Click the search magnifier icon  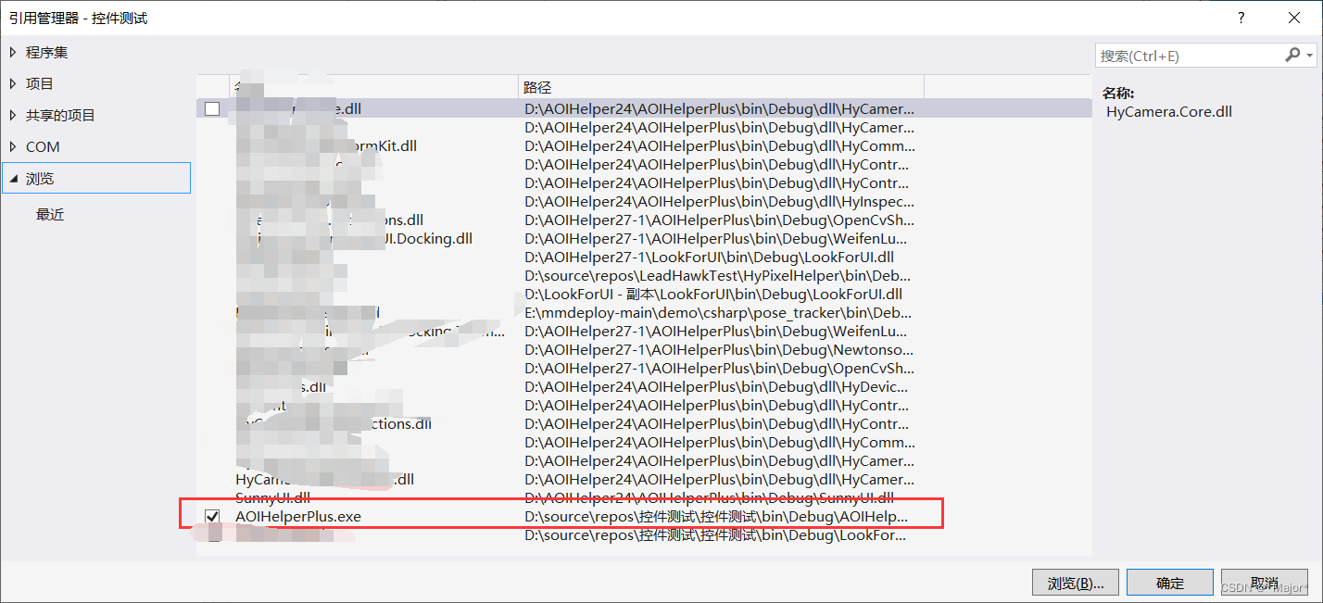(1291, 55)
